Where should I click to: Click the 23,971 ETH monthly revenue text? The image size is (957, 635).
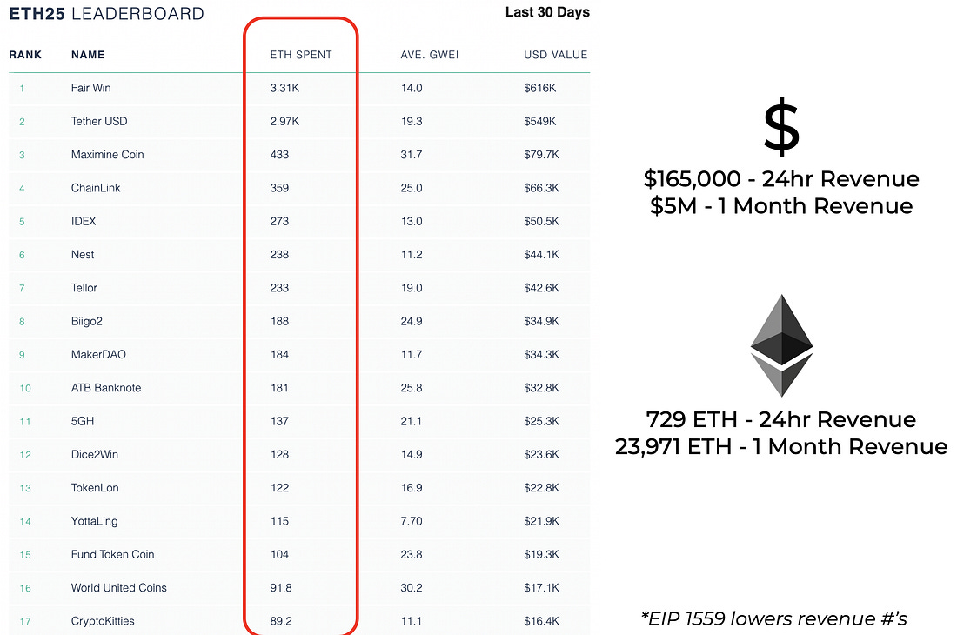tap(781, 446)
